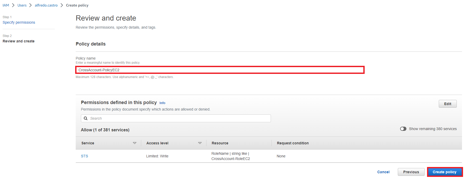
Task: Click the Create policy button
Action: (x=445, y=172)
